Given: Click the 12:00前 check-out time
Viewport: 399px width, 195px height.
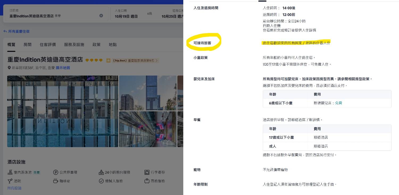Looking at the screenshot, I should (289, 15).
